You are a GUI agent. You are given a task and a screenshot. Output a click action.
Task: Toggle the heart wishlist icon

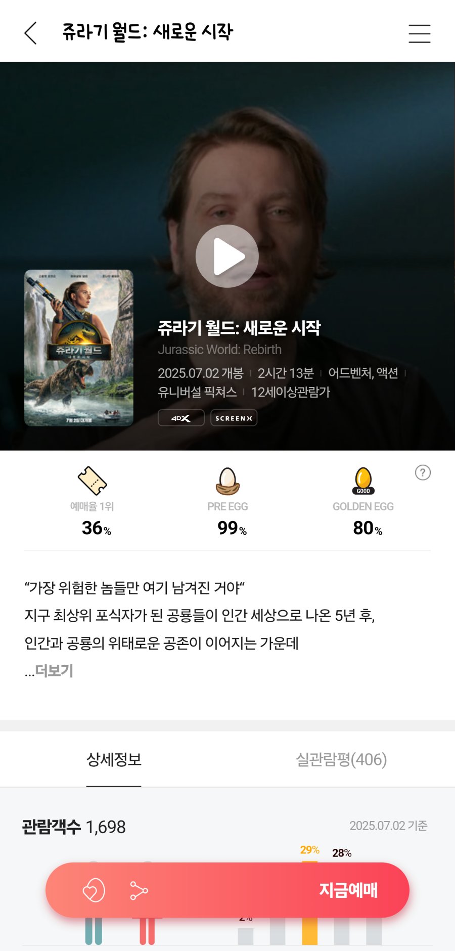tap(94, 890)
